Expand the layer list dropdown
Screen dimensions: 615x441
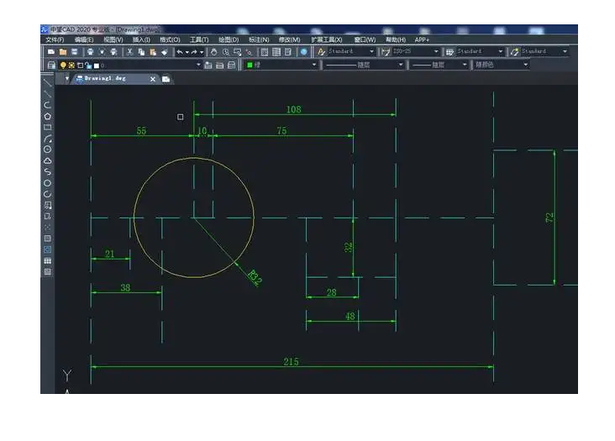(199, 65)
